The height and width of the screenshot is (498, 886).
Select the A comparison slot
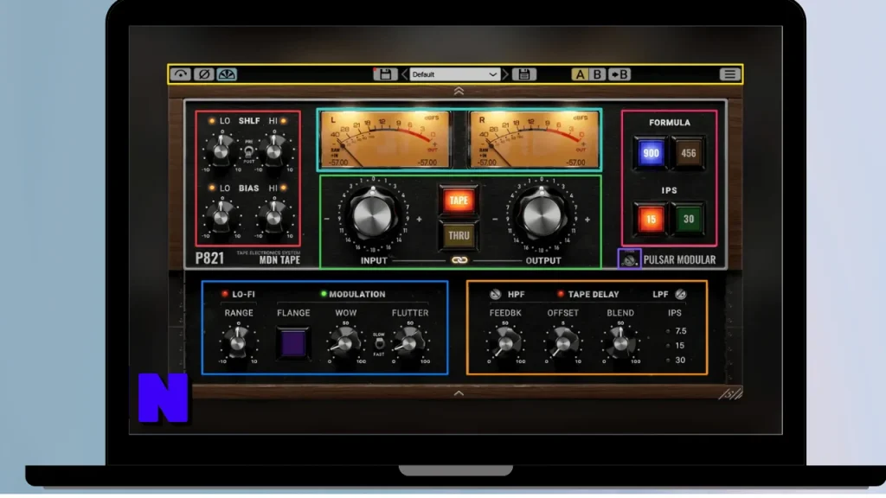[580, 74]
